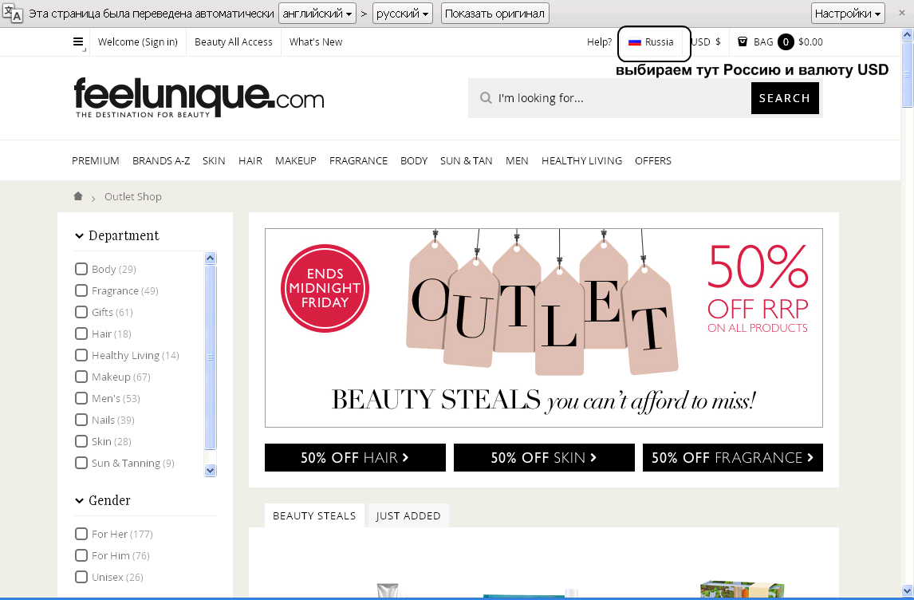The height and width of the screenshot is (600, 914).
Task: Click the feelunique.com logo
Action: point(199,98)
